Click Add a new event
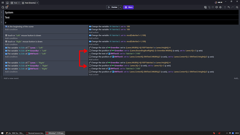The height and width of the screenshot is (135, 240). pyautogui.click(x=11, y=78)
